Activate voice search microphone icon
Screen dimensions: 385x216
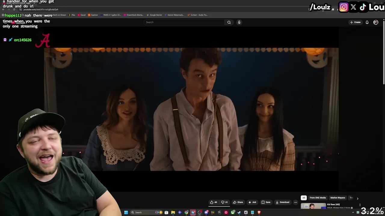coord(239,22)
